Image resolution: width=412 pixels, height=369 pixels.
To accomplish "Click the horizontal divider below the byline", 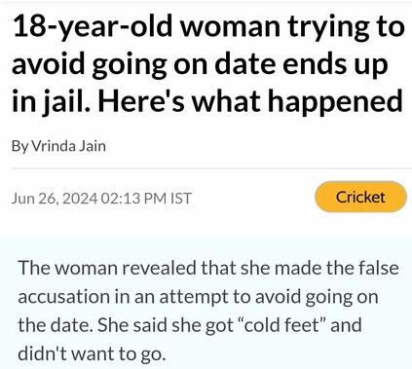I will click(x=211, y=168).
